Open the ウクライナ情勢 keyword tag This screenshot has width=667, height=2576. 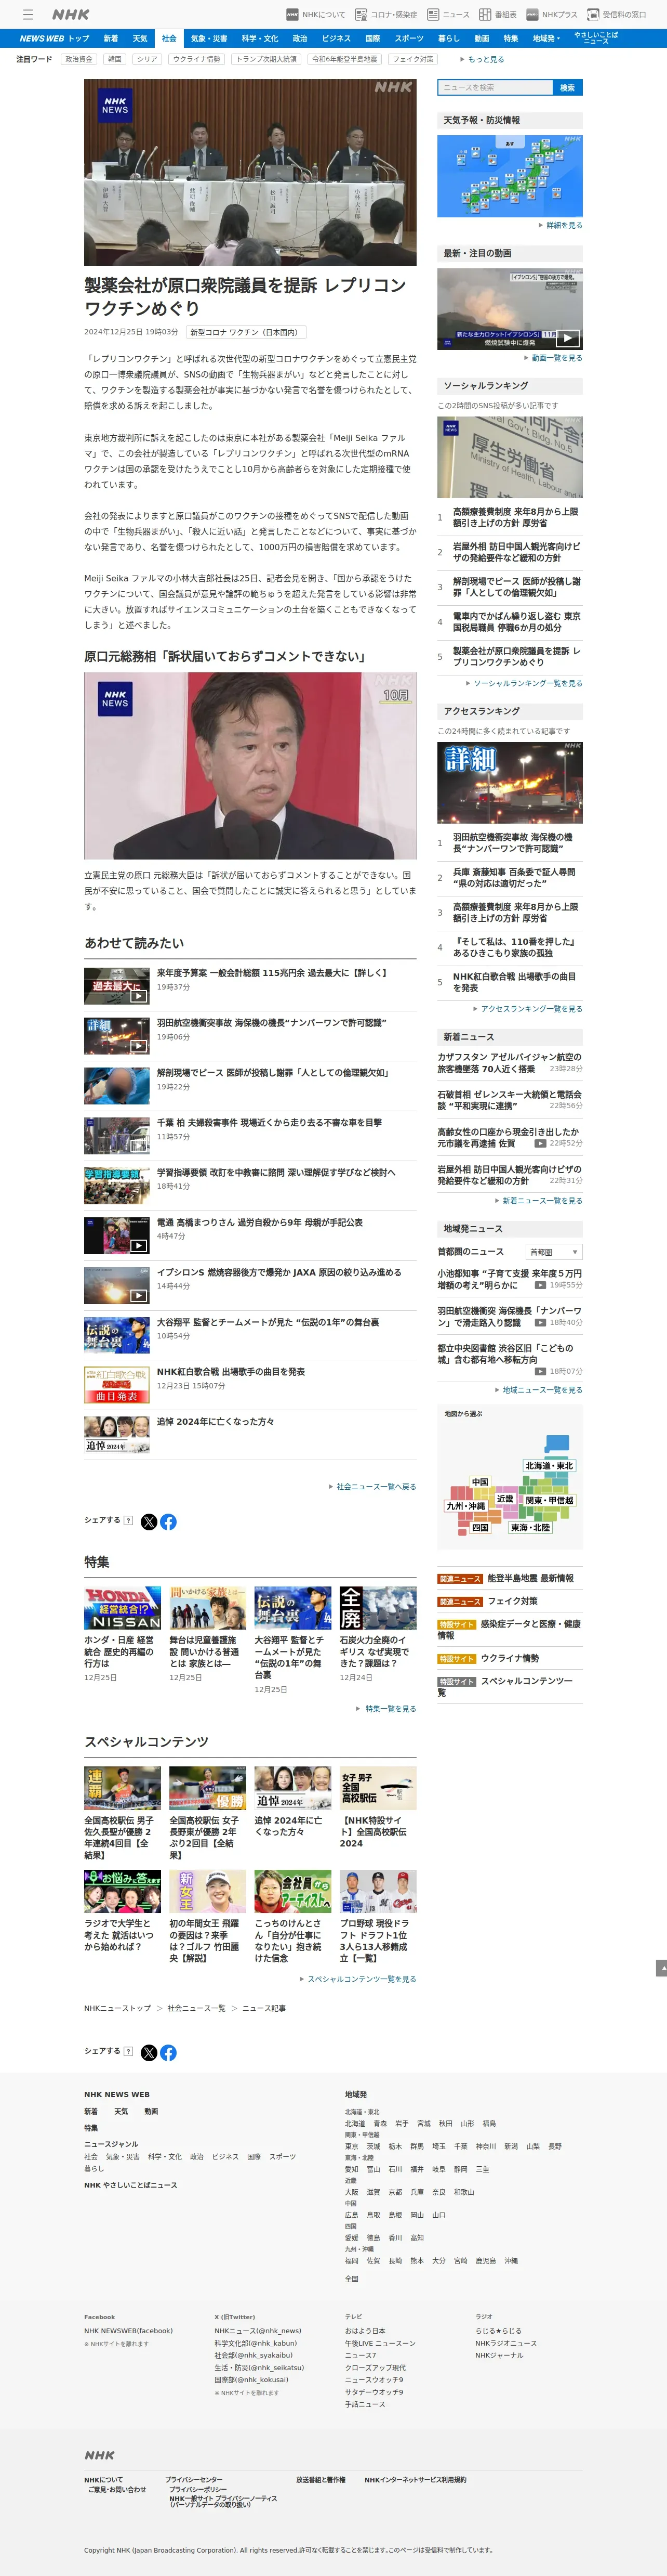[197, 59]
